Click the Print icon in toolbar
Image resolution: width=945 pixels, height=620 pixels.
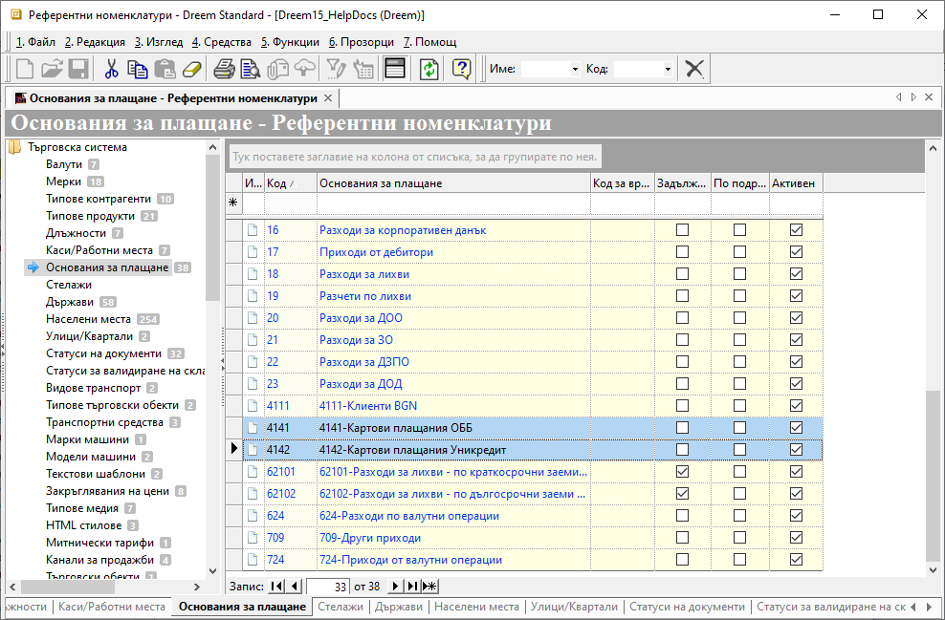coord(224,69)
